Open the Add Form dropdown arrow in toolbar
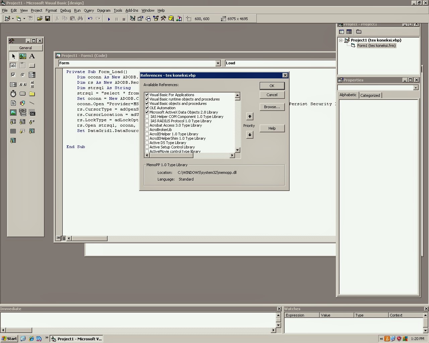Image resolution: width=429 pixels, height=343 pixels. point(24,19)
